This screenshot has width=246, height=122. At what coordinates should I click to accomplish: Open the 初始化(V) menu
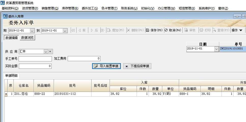148,8
